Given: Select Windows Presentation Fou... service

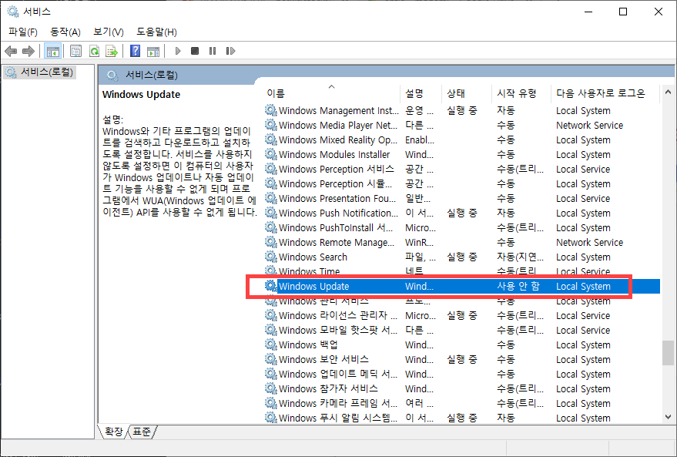Looking at the screenshot, I should pos(462,199).
